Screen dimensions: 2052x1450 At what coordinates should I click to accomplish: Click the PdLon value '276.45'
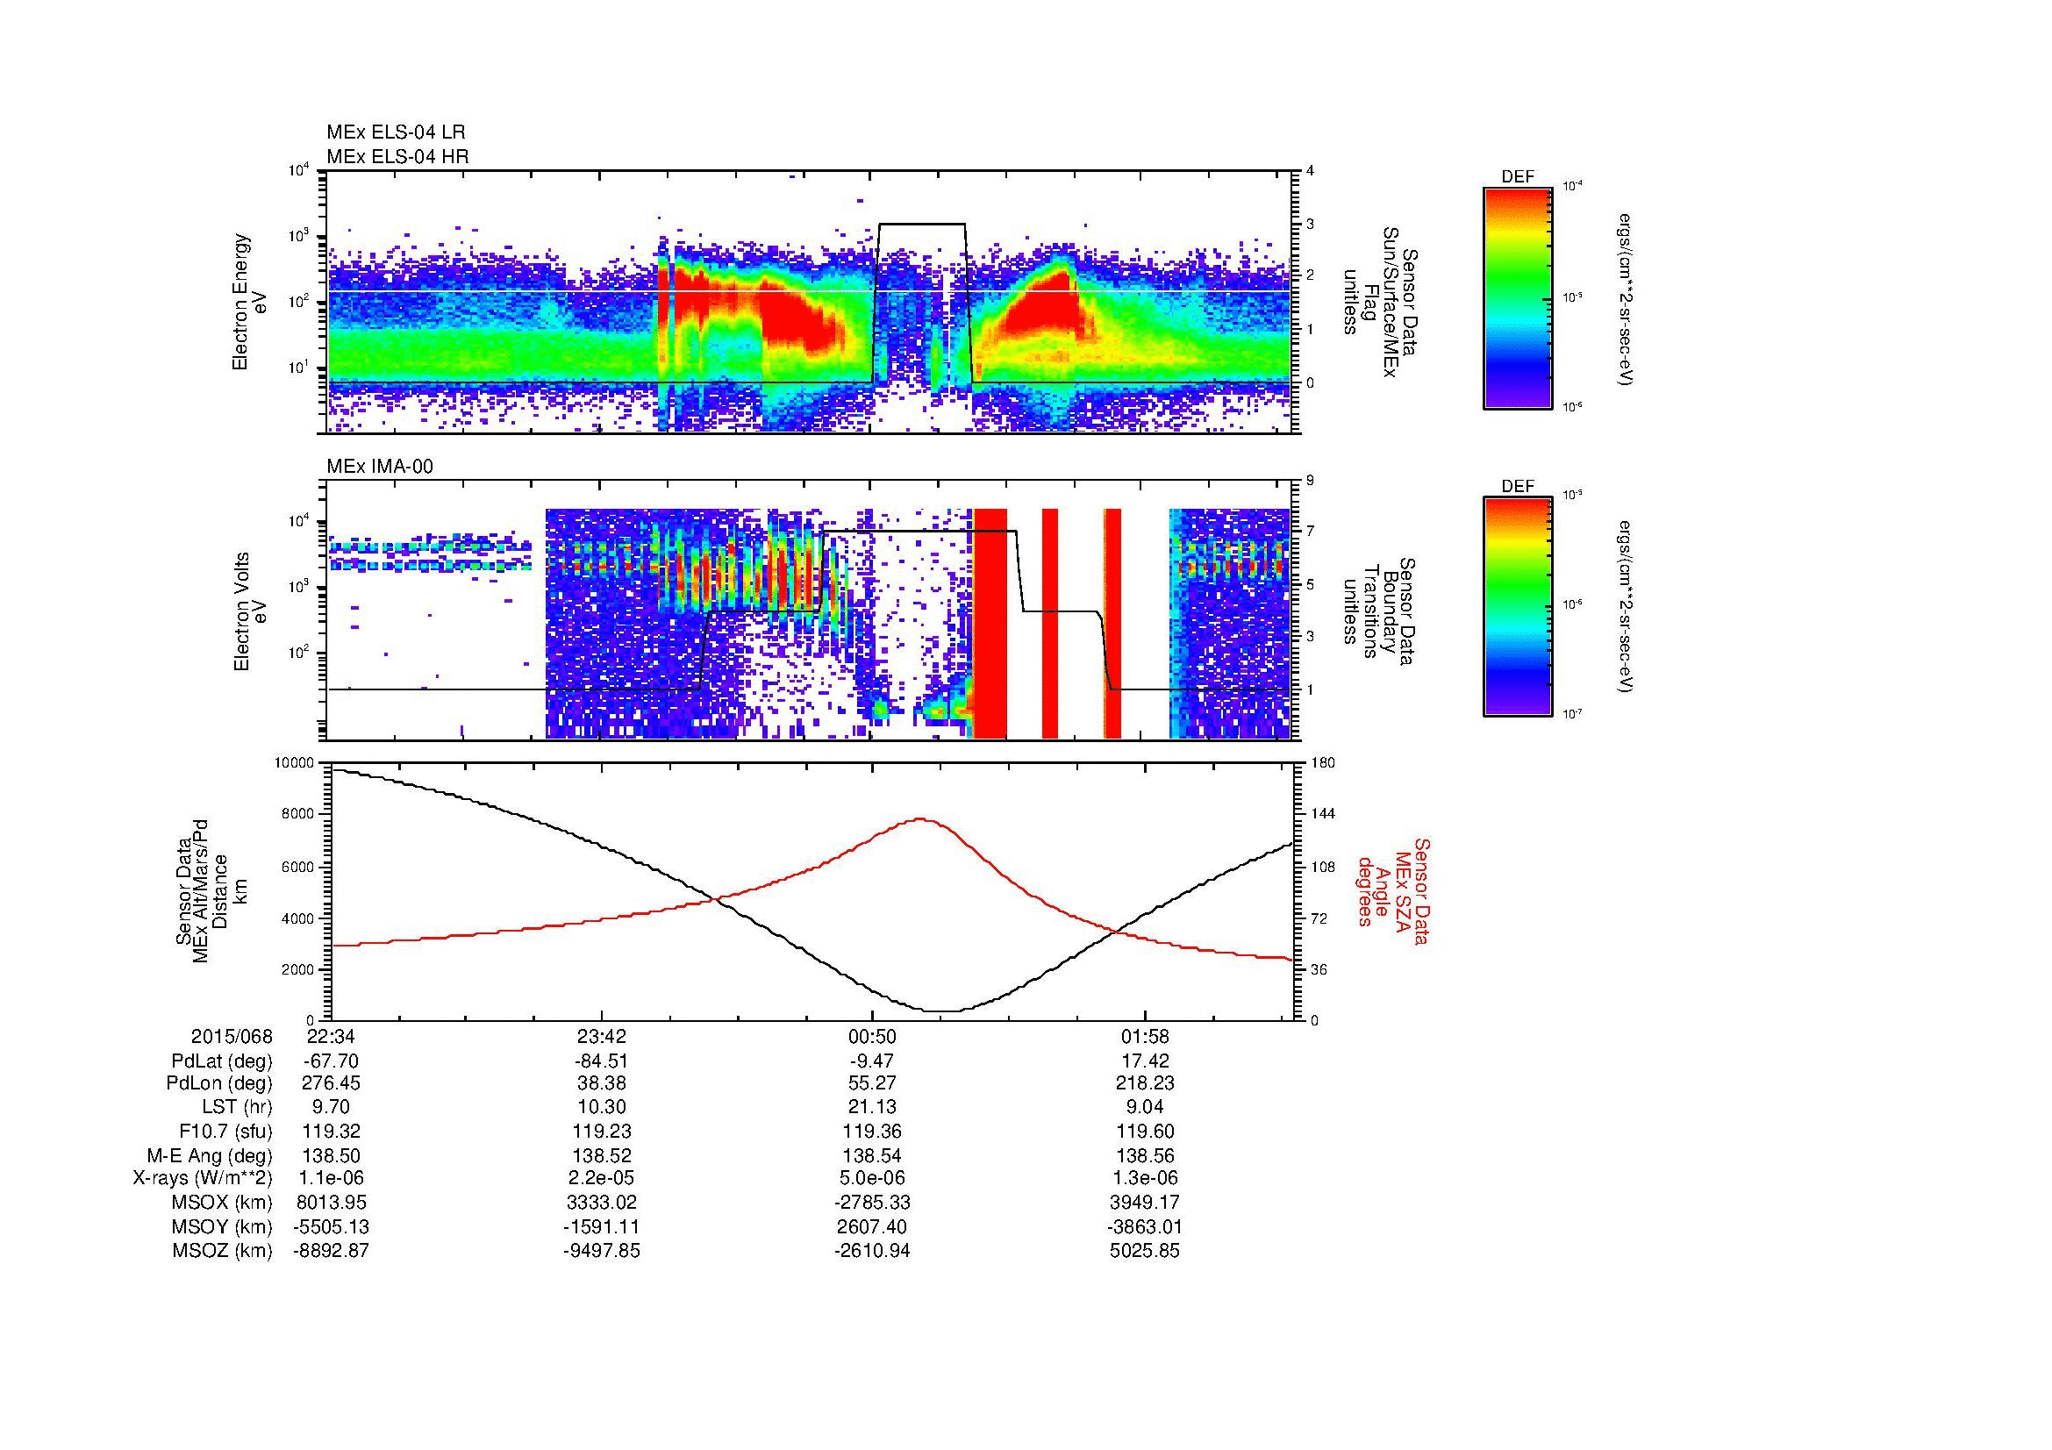pos(331,1083)
